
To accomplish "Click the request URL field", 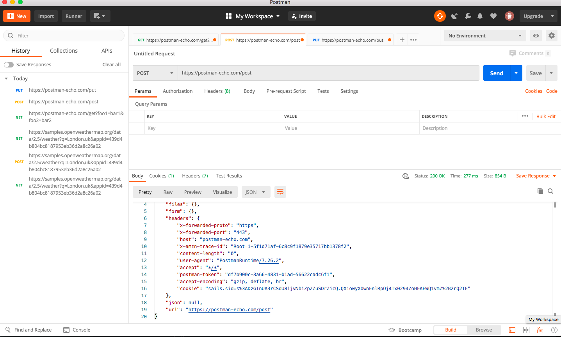I will [328, 73].
